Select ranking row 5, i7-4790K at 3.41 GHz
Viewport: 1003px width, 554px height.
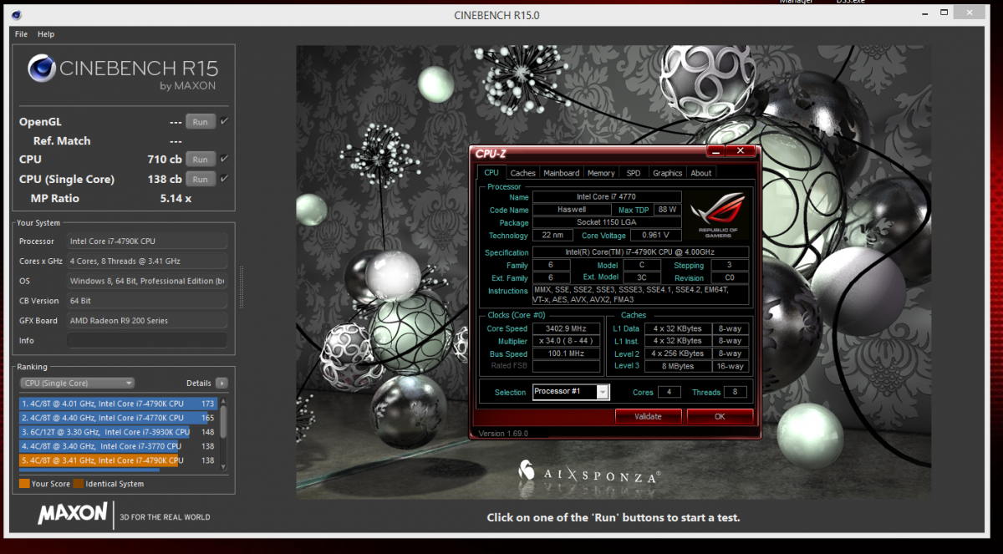click(119, 460)
